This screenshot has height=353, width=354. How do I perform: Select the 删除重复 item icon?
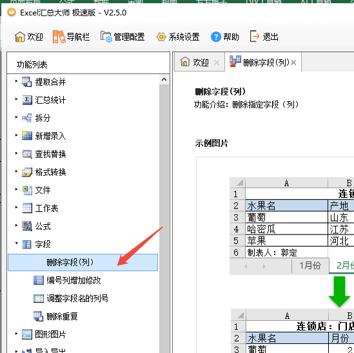point(39,316)
